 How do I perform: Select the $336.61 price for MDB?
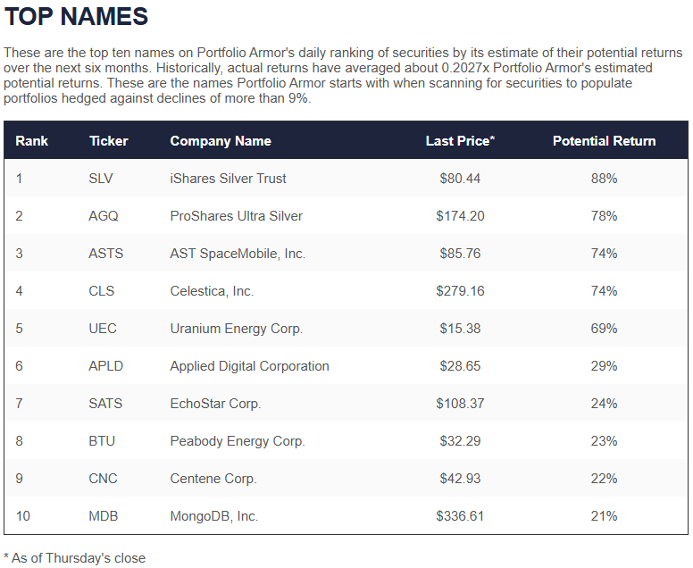[x=460, y=516]
